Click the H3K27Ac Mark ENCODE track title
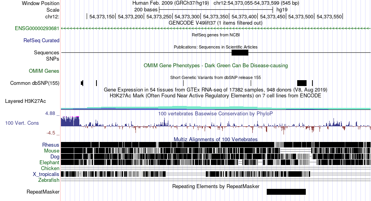The height and width of the screenshot is (201, 371). 216,96
